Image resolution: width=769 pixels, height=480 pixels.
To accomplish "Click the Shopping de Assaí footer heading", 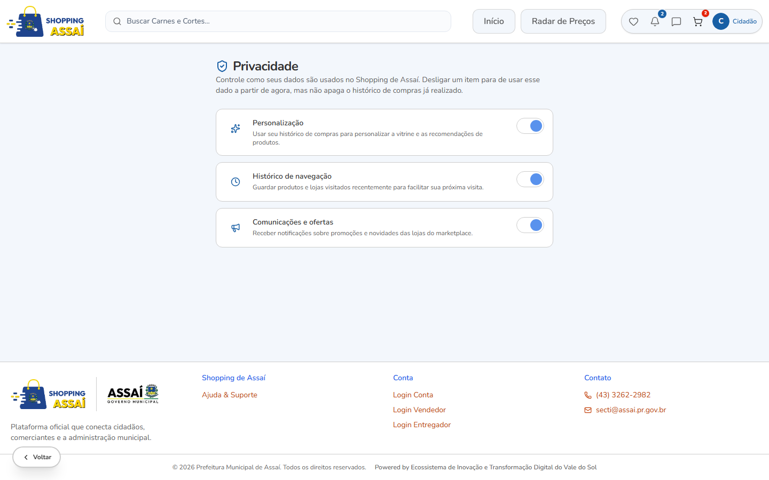I will point(233,378).
